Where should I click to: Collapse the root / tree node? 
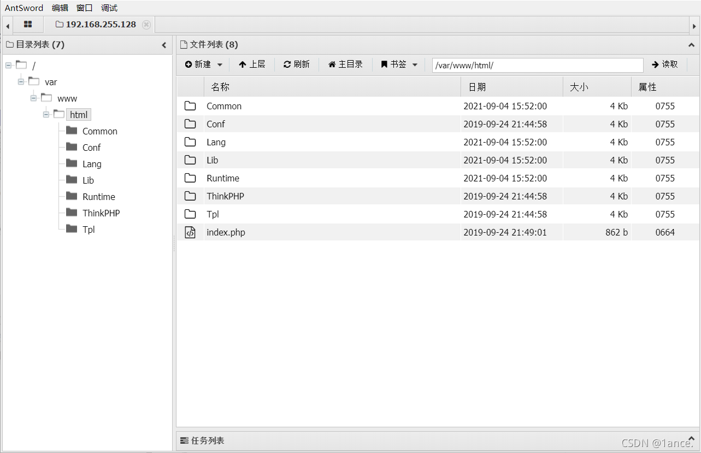[8, 66]
